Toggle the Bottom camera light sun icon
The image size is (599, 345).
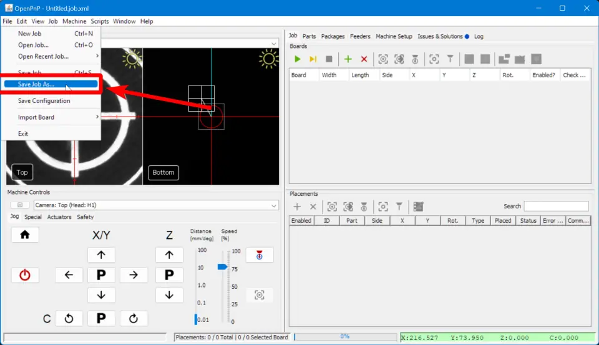[269, 59]
